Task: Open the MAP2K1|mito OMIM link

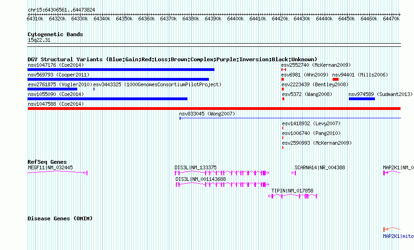Action: click(398, 236)
